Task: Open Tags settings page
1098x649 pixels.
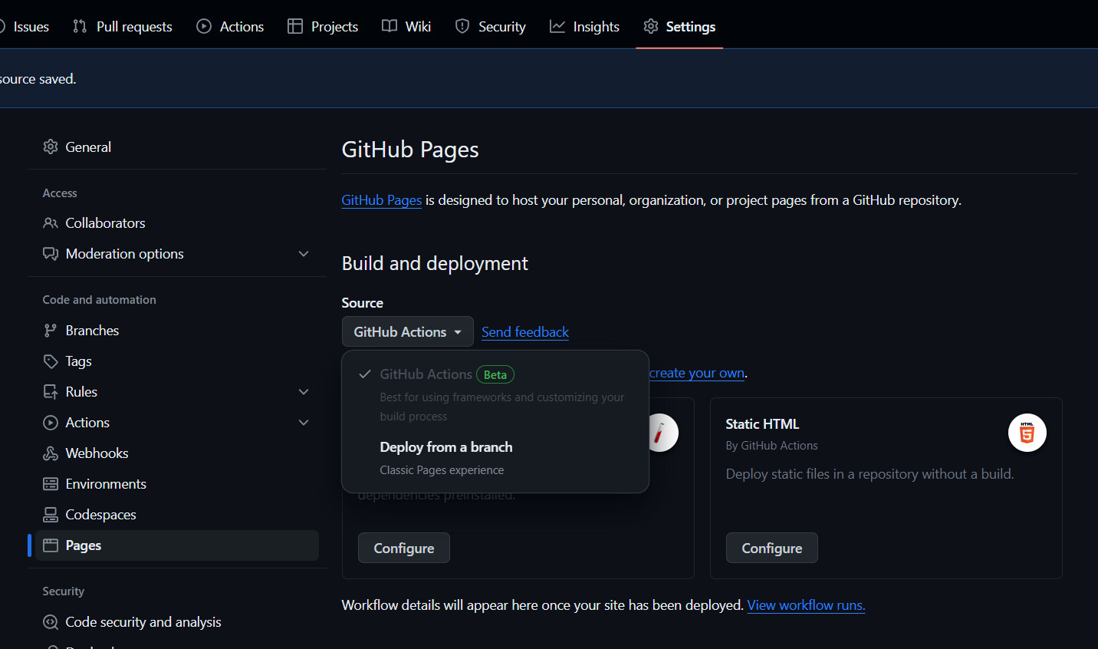Action: click(177, 361)
